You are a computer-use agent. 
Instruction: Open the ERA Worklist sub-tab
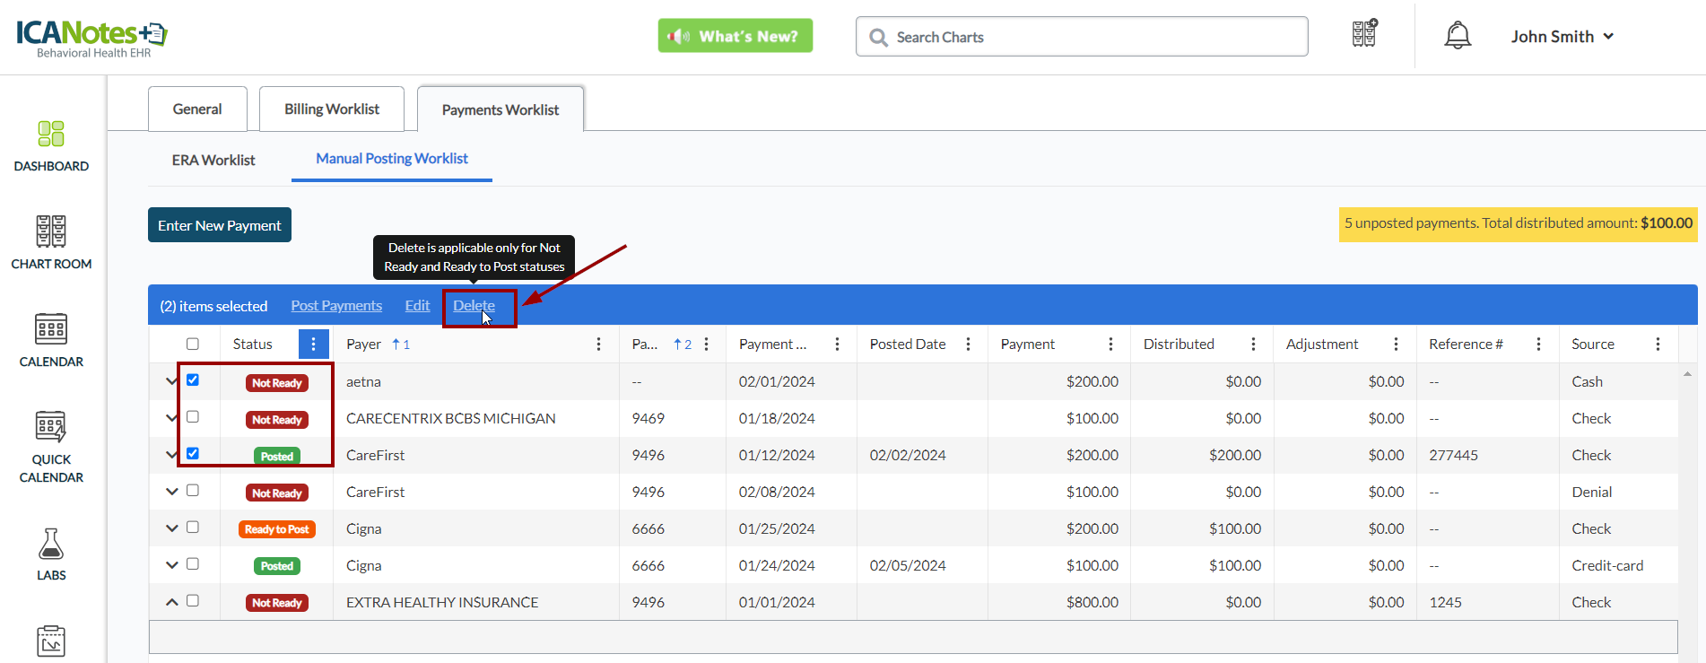tap(213, 160)
